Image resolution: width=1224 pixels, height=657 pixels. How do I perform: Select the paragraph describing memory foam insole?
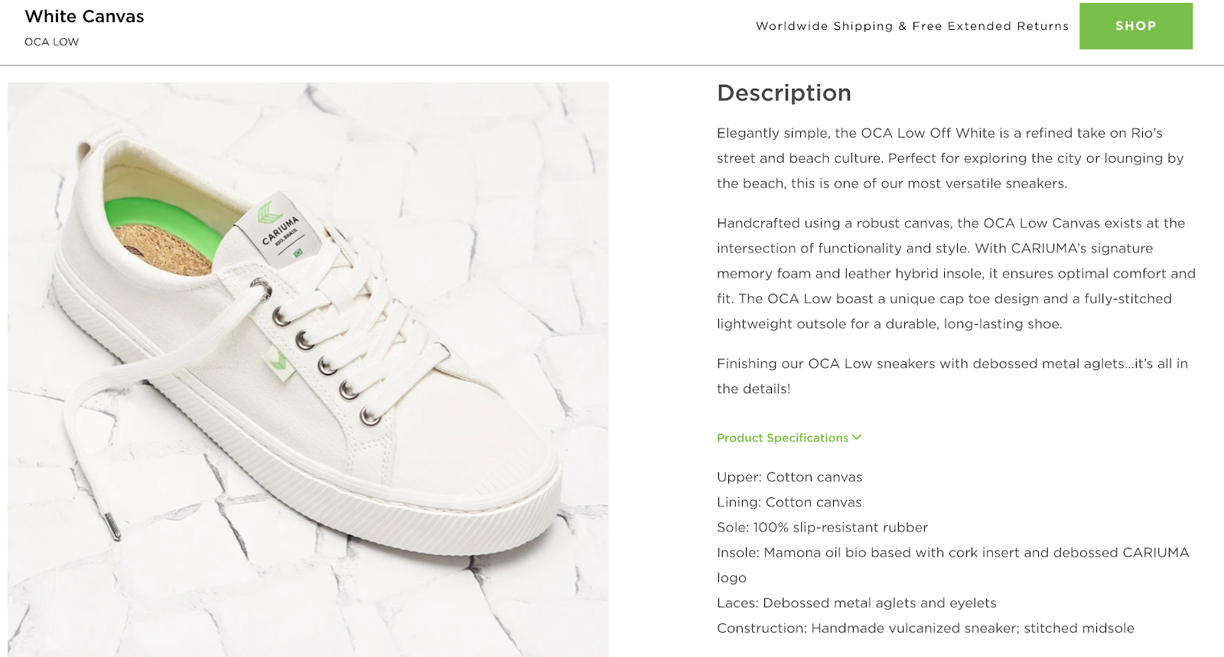949,273
